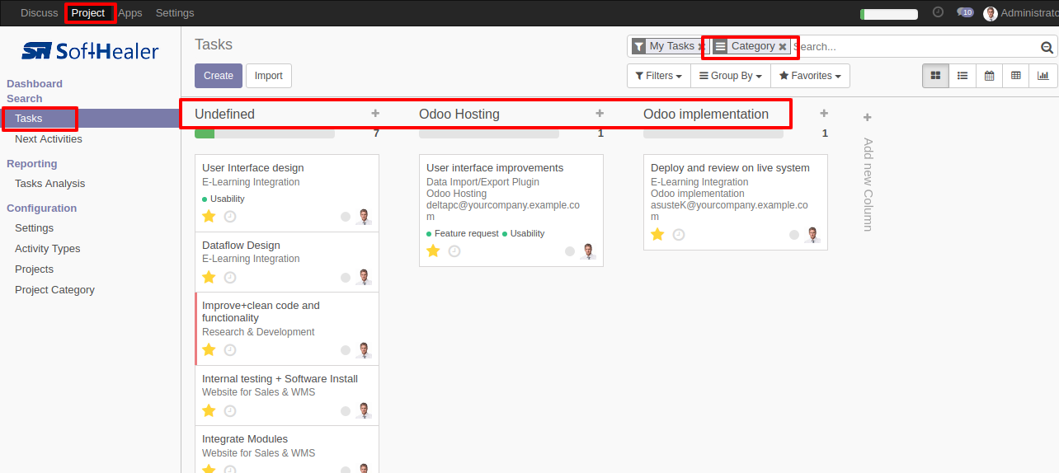Switch to List view icon
1059x473 pixels.
pyautogui.click(x=963, y=76)
